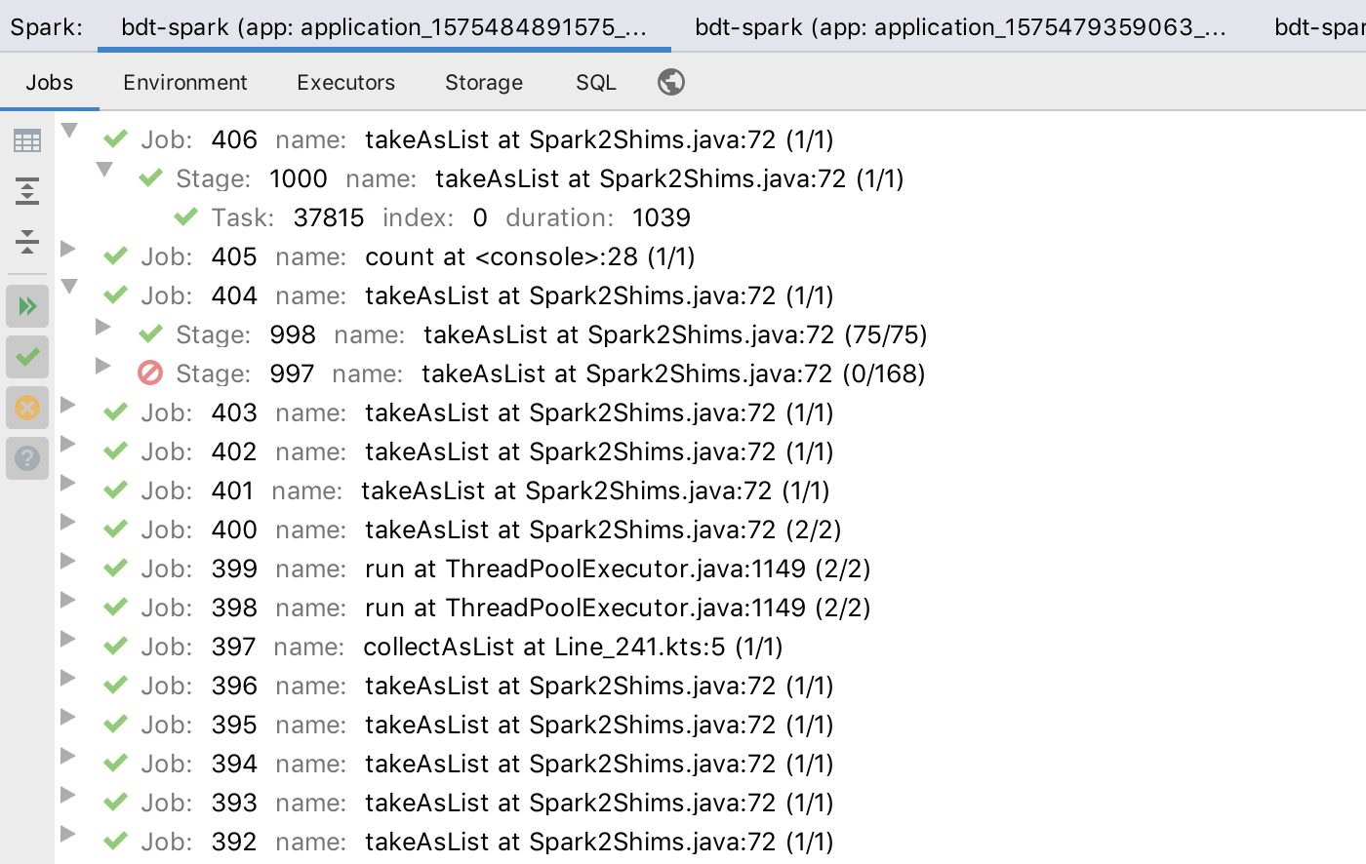
Task: Select 'collectAsList at Line_241.kts:5 (1/1)' text
Action: tap(573, 647)
